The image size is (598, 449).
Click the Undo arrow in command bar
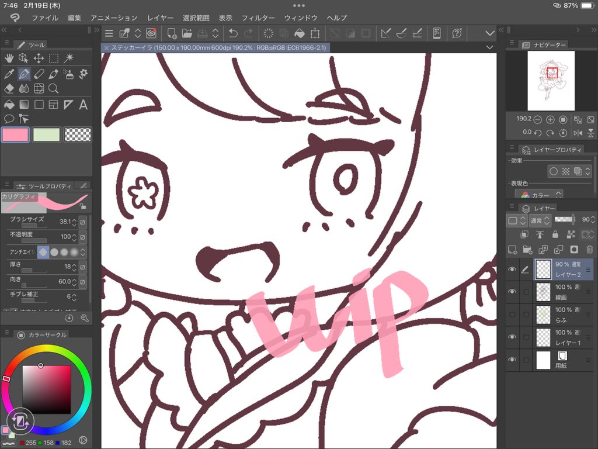click(x=233, y=33)
